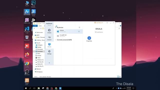Open AnyViewer Settings from the sidebar
Image resolution: width=160 pixels, height=90 pixels.
[49, 52]
